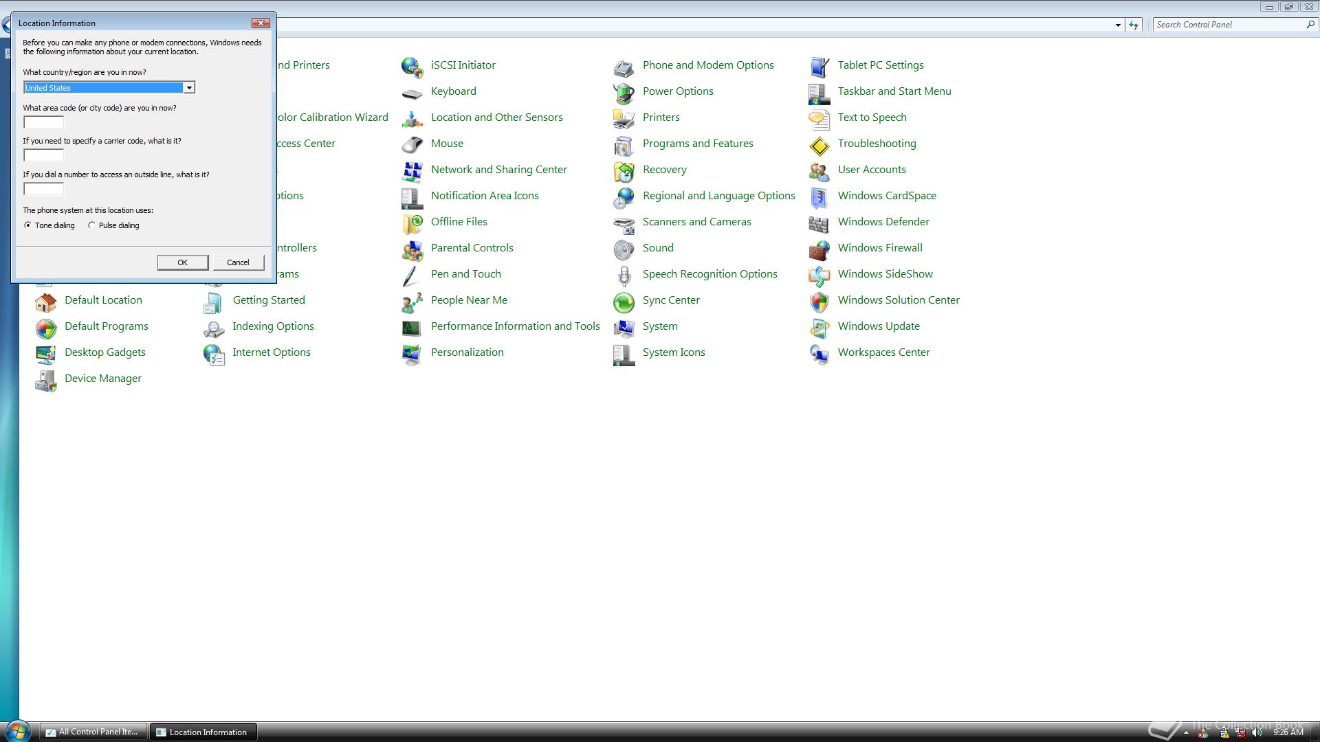Open the Taskbar and Start Menu link
Screen dimensions: 1320x742
click(x=894, y=91)
